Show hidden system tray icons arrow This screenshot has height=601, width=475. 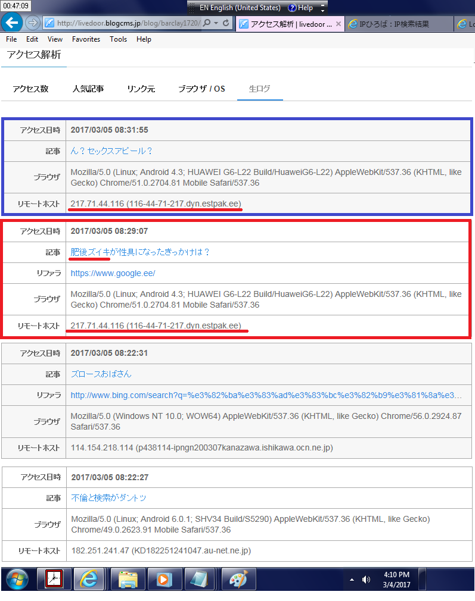point(352,580)
